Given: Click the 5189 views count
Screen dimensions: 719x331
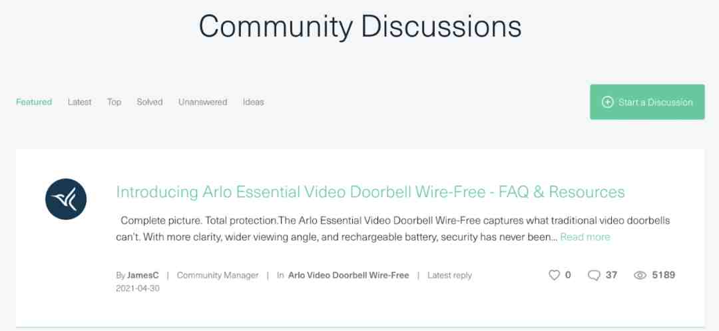Looking at the screenshot, I should (x=664, y=275).
